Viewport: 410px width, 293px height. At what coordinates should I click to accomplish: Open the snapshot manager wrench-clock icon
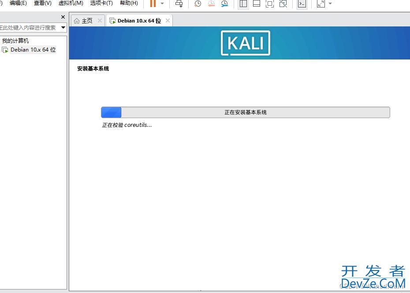224,4
